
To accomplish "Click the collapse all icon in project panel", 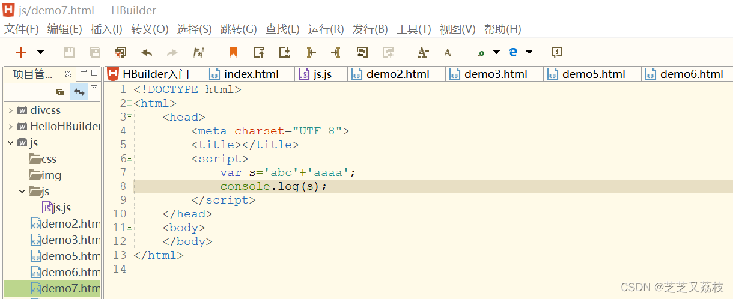I will tap(60, 92).
